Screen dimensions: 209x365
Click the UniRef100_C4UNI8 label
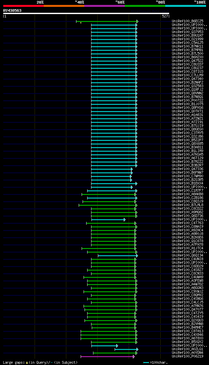[x=188, y=259]
